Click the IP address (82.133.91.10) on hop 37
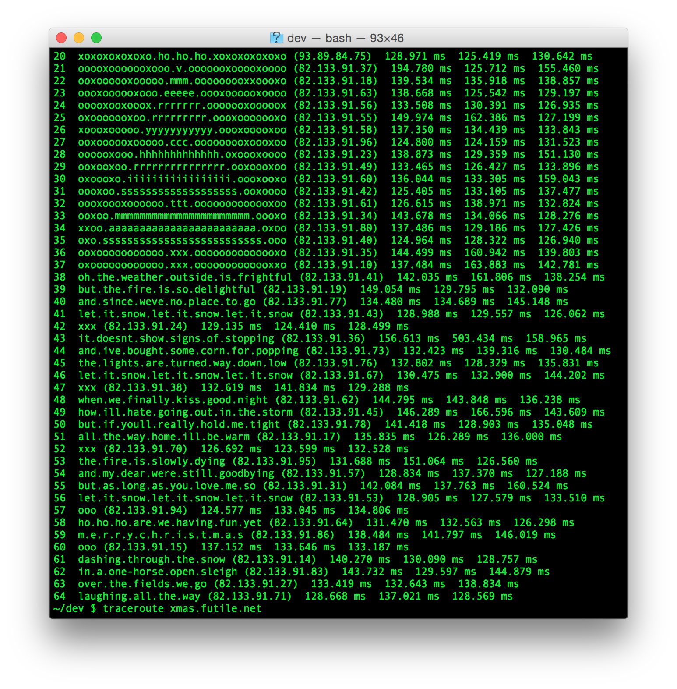 335,265
